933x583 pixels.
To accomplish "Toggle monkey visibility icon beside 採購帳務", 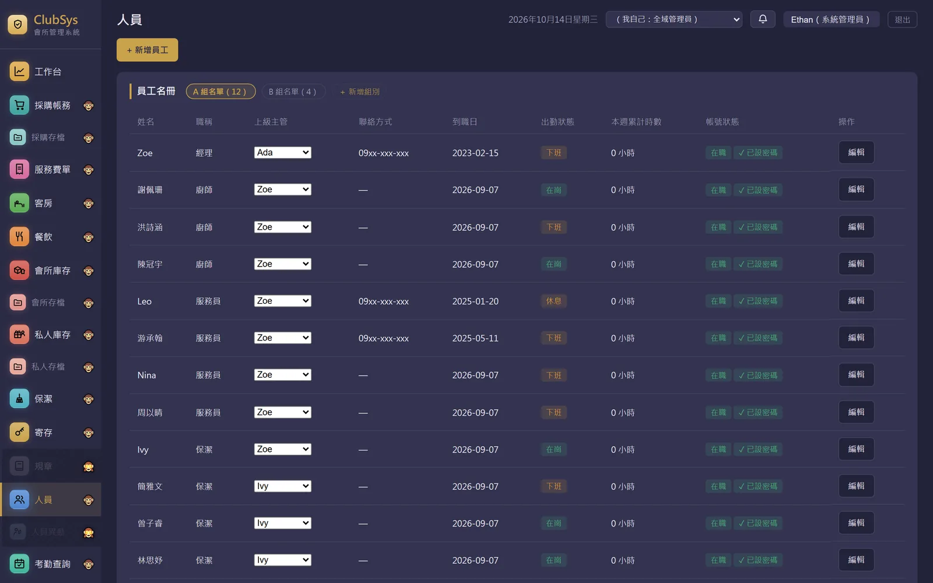I will tap(89, 106).
